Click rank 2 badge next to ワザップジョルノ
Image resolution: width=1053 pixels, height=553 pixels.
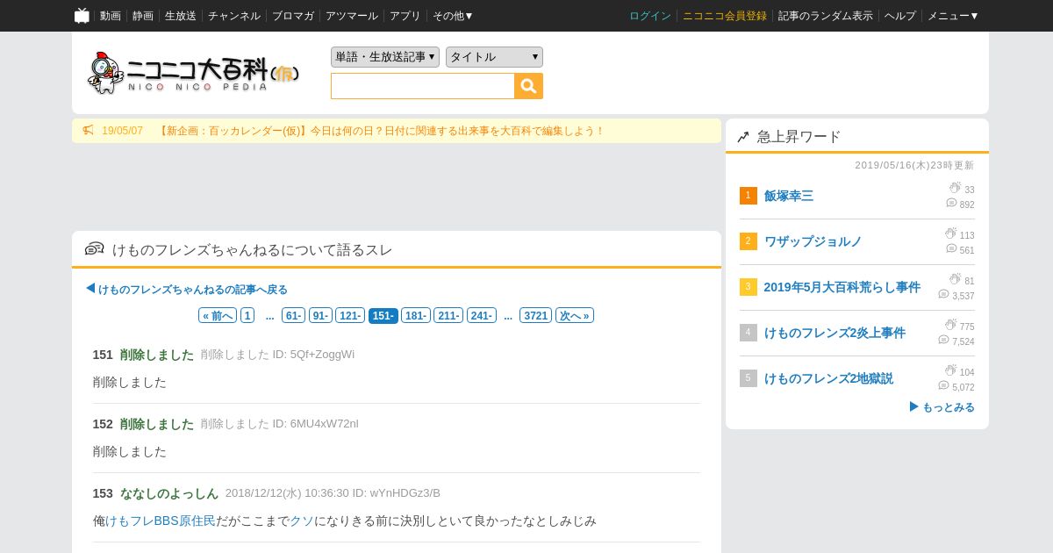[x=748, y=241]
